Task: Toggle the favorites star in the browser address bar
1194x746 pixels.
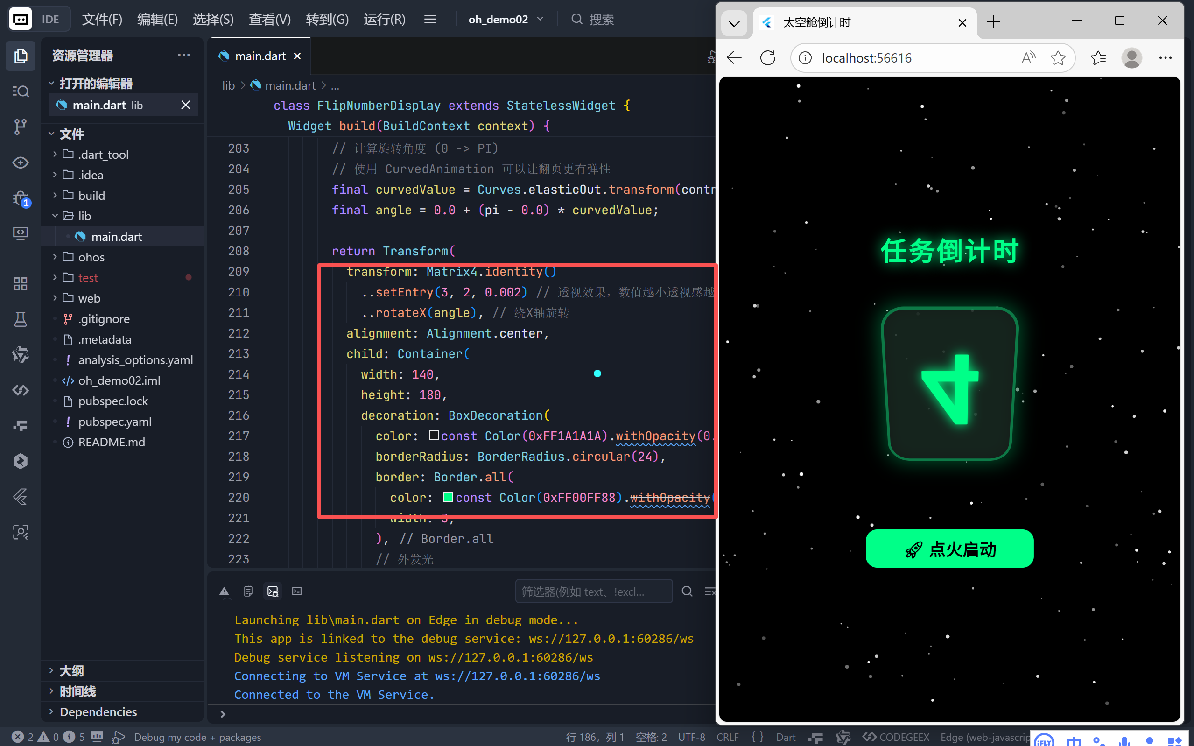Action: pyautogui.click(x=1058, y=58)
